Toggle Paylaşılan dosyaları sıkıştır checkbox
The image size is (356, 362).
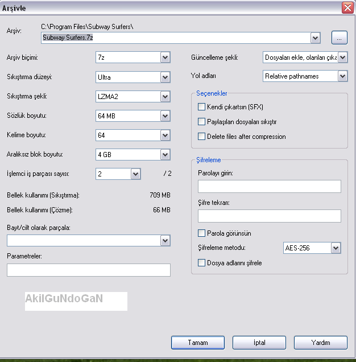(x=201, y=122)
